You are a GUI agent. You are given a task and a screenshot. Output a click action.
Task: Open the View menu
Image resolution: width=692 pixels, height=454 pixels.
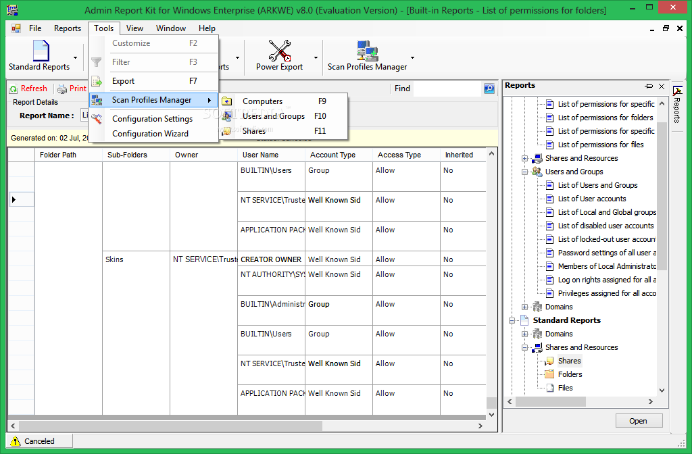(x=134, y=28)
